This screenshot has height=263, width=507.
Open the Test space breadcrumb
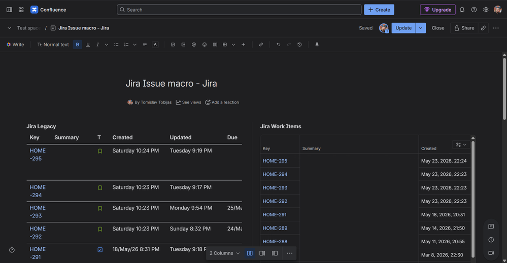(28, 28)
